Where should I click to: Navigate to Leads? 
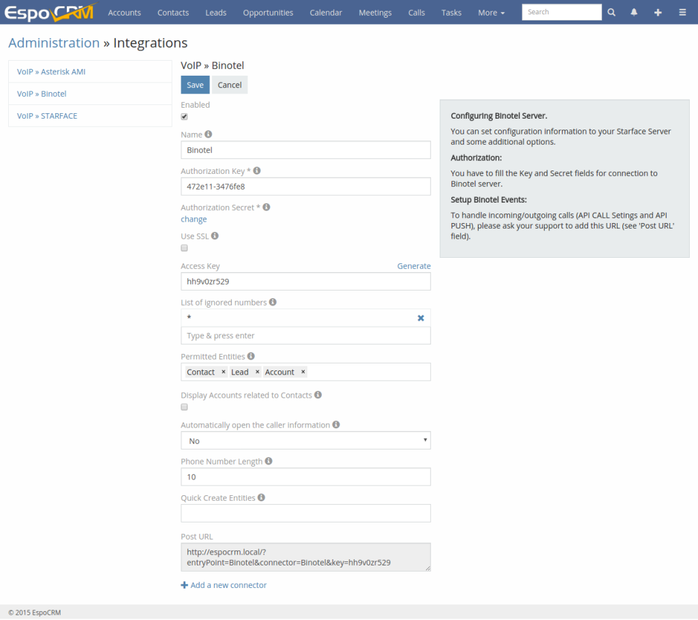[x=216, y=12]
